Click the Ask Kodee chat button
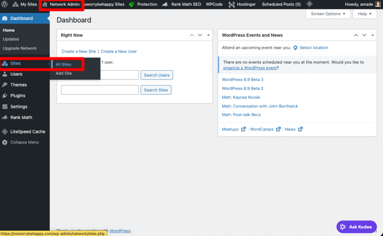Screen dimensions: 383x236 coord(356,227)
